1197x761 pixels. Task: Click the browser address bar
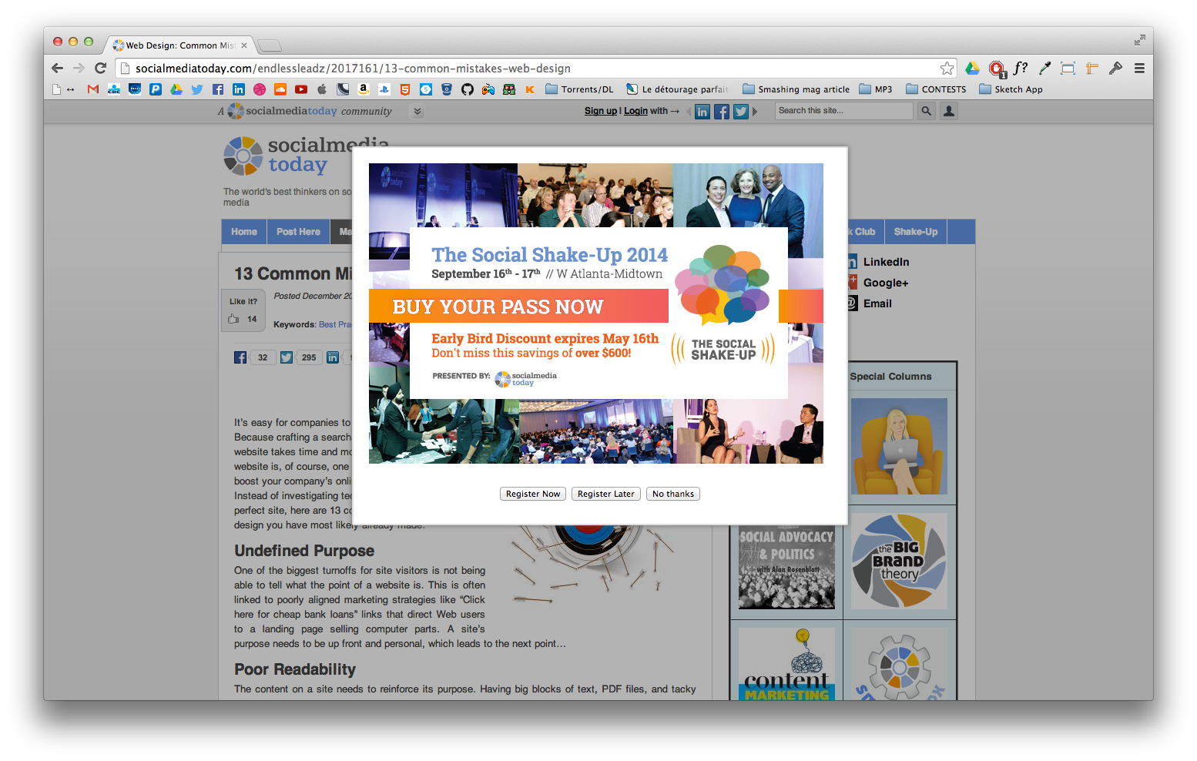535,69
